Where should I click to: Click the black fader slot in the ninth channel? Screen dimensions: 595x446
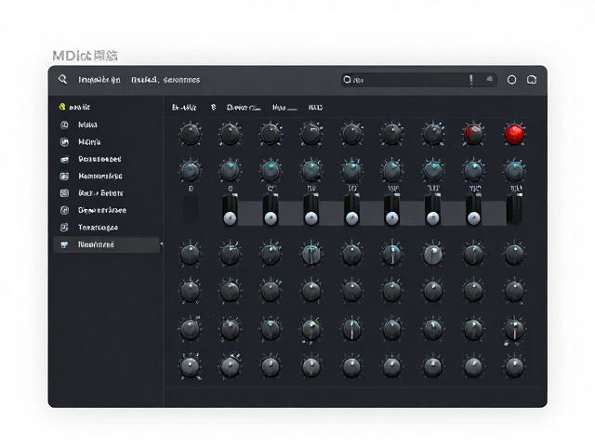[x=514, y=209]
